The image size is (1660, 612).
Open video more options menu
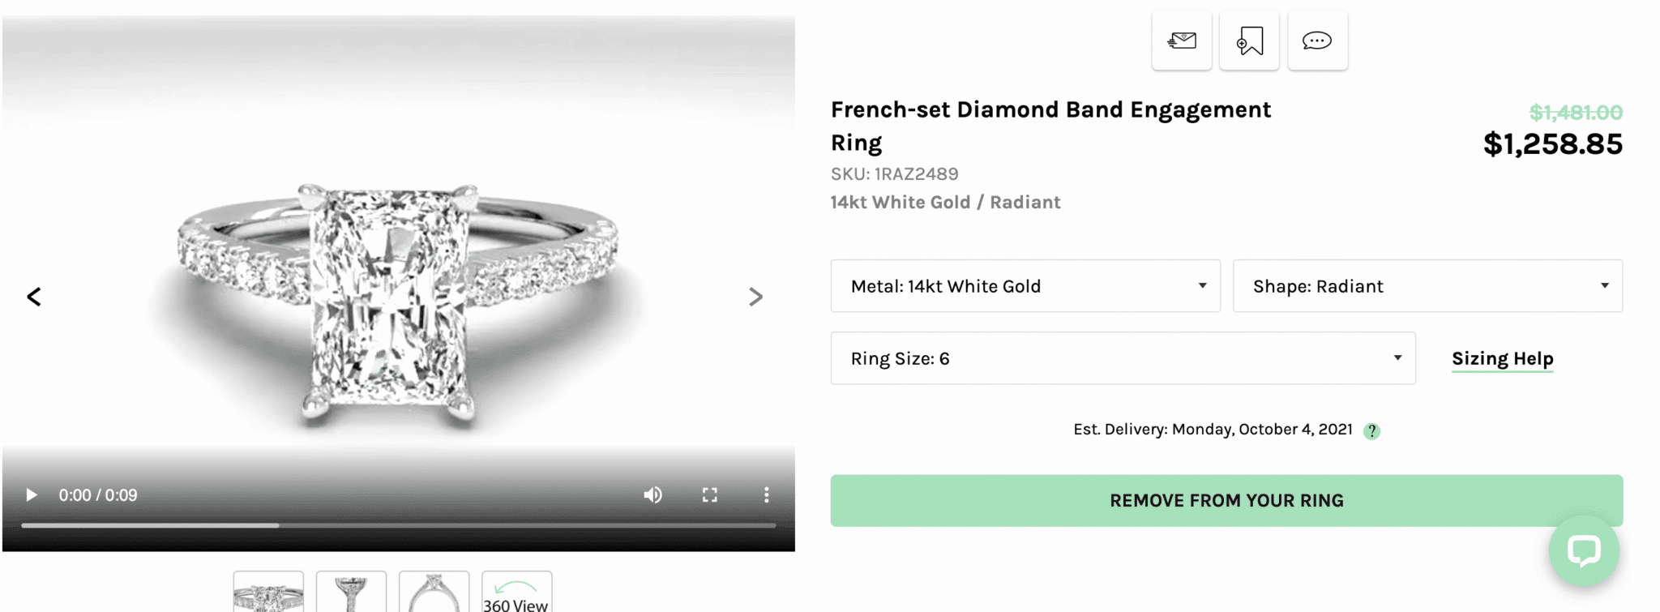tap(766, 494)
